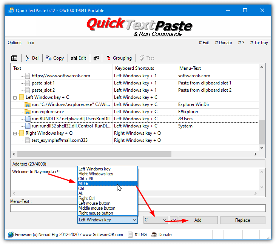Viewport: 276px width, 244px height.
Task: Choose Right Windows key in dropdown list
Action: [x=108, y=174]
